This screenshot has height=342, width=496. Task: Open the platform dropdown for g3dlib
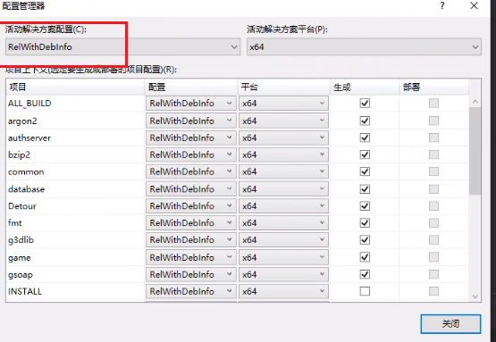pos(283,240)
